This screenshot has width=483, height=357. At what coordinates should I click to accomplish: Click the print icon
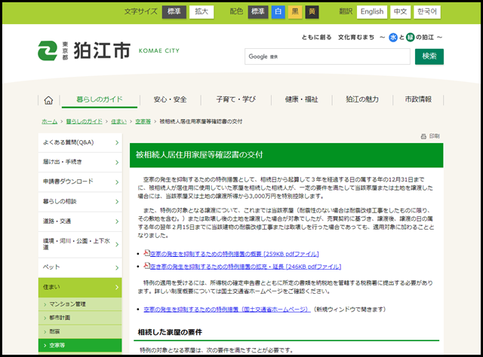[423, 136]
